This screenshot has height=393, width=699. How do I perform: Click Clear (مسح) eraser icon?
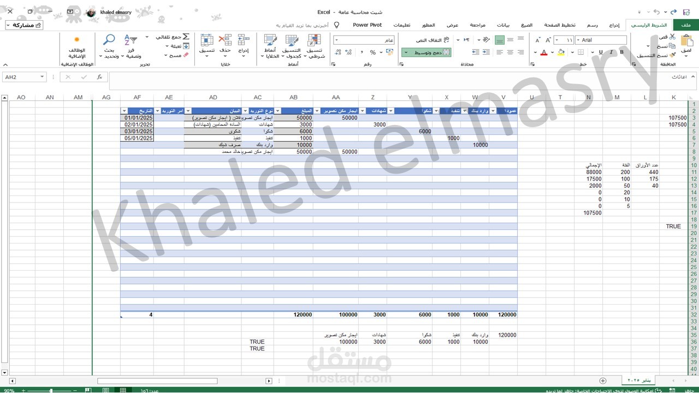186,55
